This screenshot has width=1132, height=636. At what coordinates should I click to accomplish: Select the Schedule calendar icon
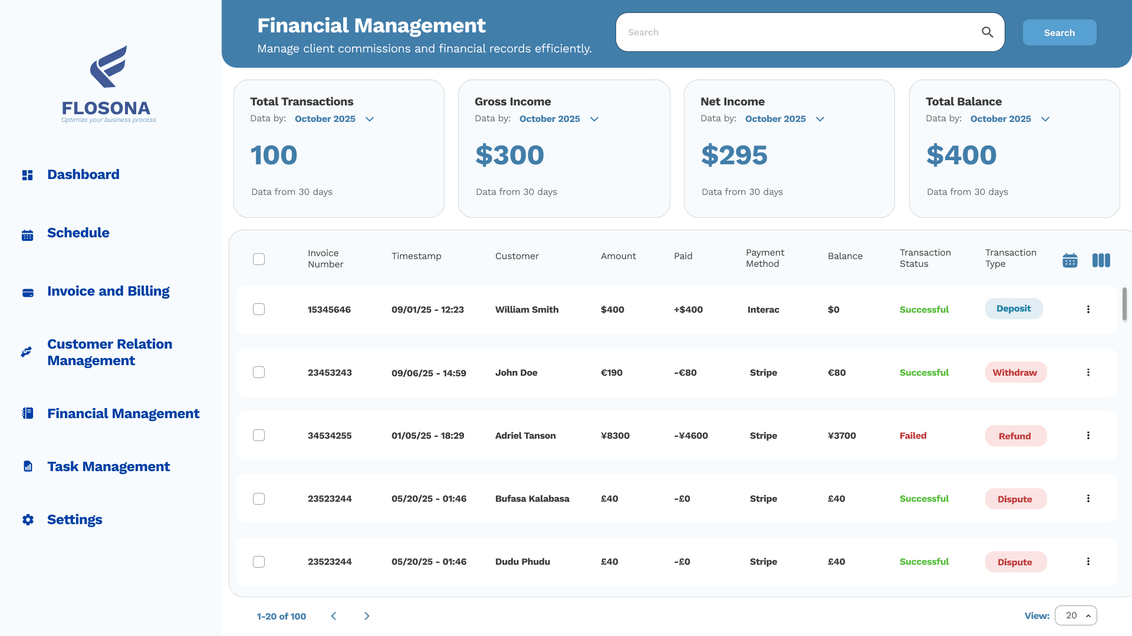point(27,234)
